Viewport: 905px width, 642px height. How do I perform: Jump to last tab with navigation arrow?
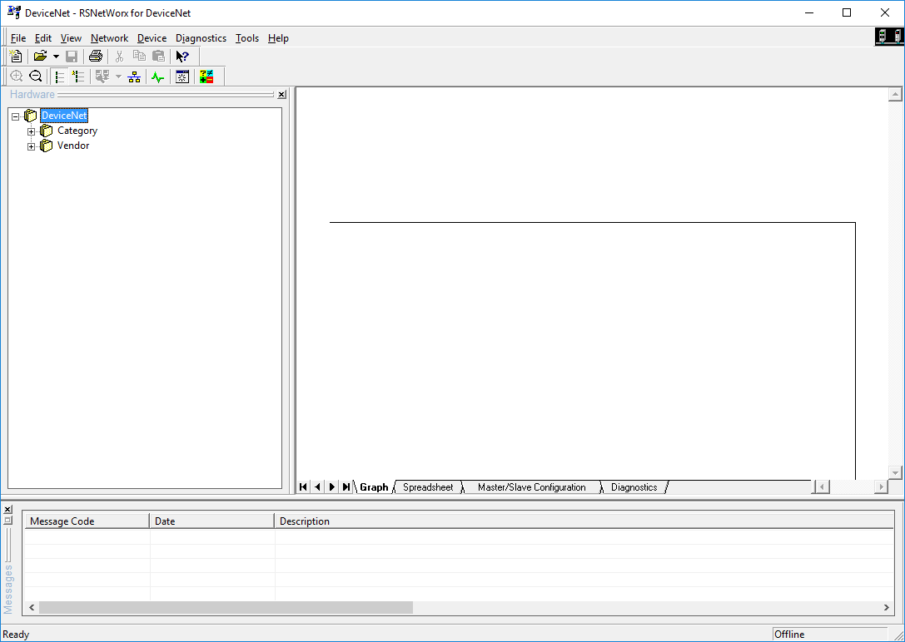click(346, 487)
